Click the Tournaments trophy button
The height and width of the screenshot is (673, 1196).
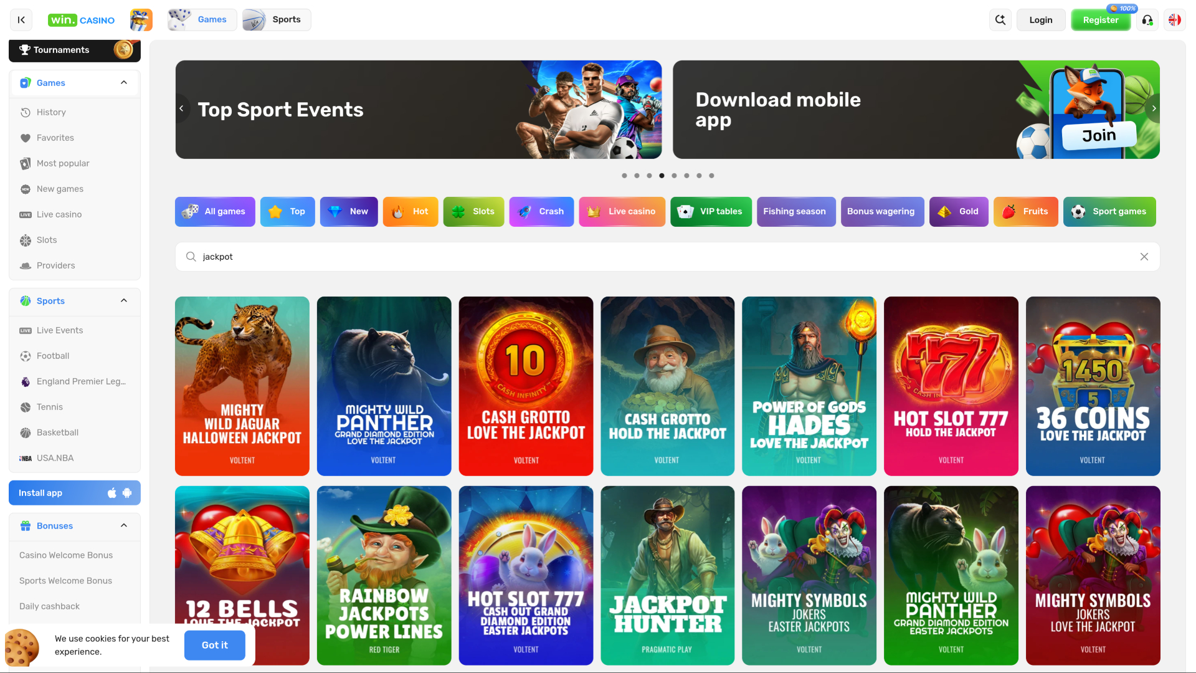75,50
